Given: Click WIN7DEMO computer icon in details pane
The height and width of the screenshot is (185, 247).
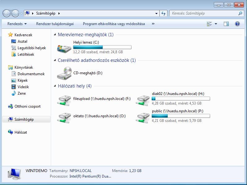Looking at the screenshot, I should click(14, 174).
